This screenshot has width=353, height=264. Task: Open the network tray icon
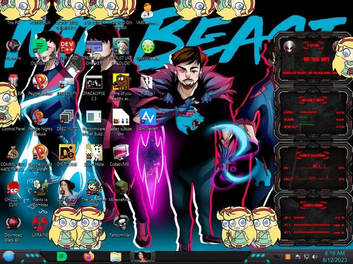(306, 256)
